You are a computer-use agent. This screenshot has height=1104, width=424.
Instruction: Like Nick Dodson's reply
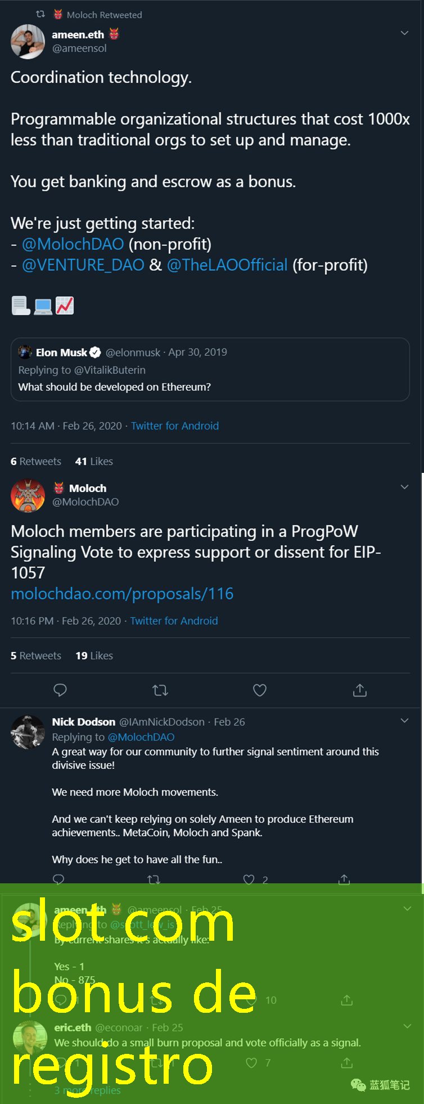(249, 879)
